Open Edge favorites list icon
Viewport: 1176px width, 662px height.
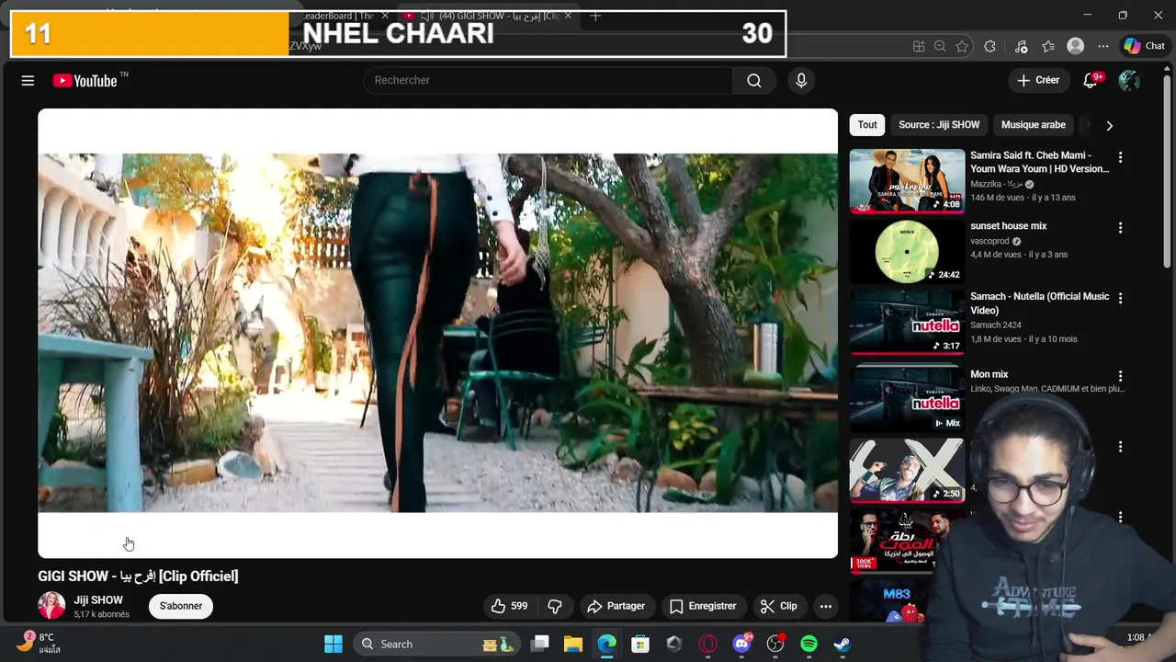pos(1048,47)
